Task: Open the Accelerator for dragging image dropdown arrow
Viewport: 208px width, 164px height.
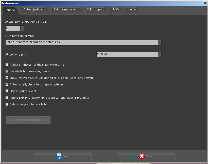Action: [x=22, y=28]
